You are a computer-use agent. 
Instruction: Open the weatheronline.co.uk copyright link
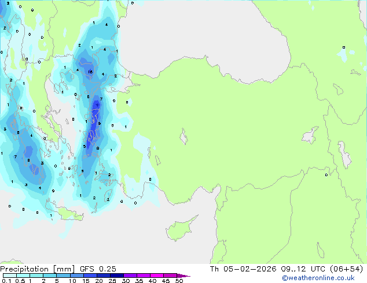tap(318, 278)
